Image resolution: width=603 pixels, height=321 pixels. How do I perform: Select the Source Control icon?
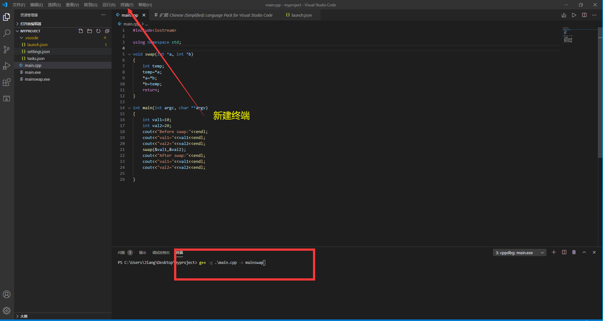pos(7,50)
